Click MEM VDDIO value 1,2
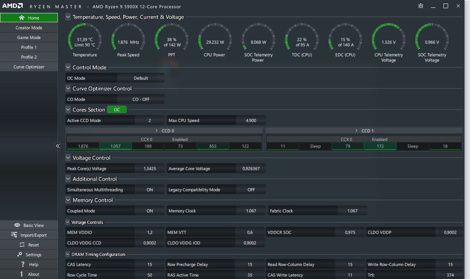Viewport: 470px width, 279px height. pos(150,232)
